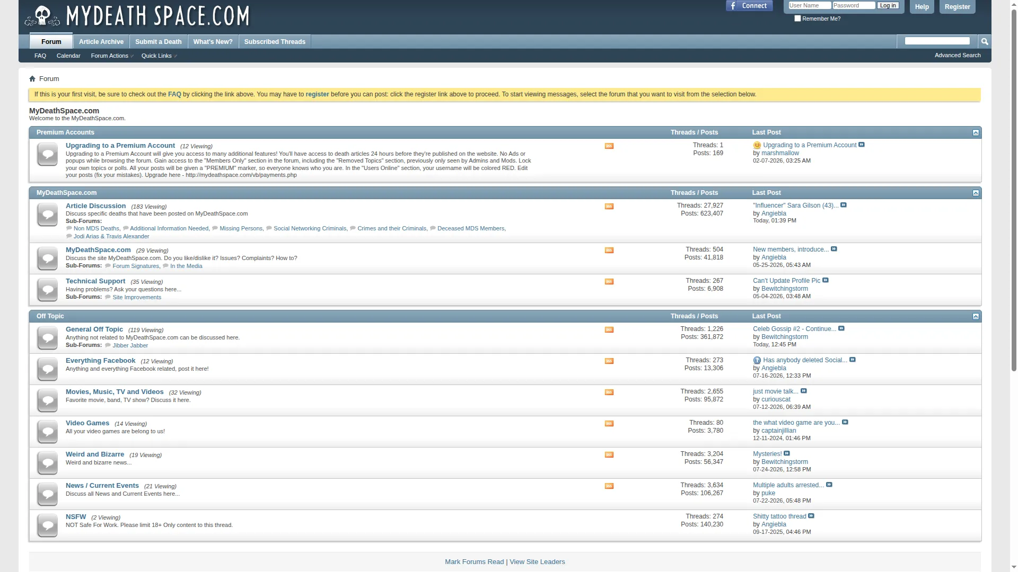Click the Facebook Connect button
This screenshot has width=1018, height=572.
click(x=749, y=6)
